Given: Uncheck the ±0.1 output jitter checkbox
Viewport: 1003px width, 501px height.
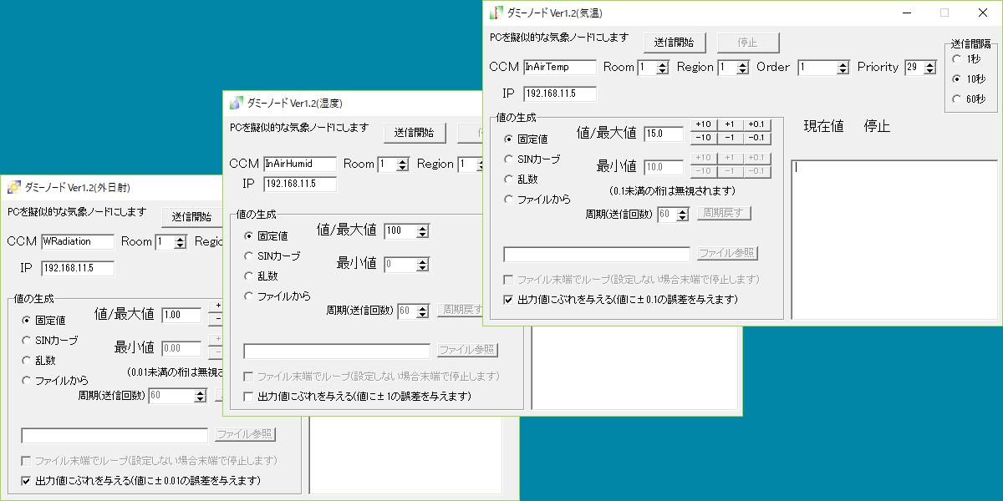Looking at the screenshot, I should [x=509, y=299].
